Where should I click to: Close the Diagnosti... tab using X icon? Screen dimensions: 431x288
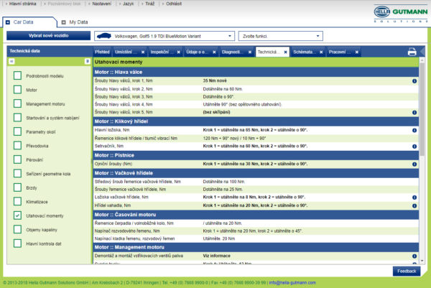click(249, 52)
